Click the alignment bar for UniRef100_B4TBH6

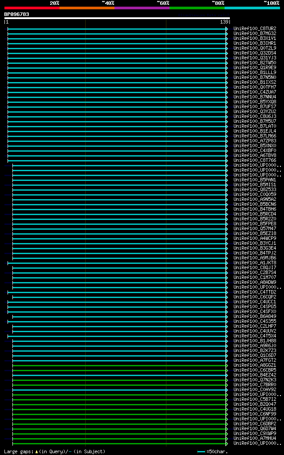(x=120, y=209)
